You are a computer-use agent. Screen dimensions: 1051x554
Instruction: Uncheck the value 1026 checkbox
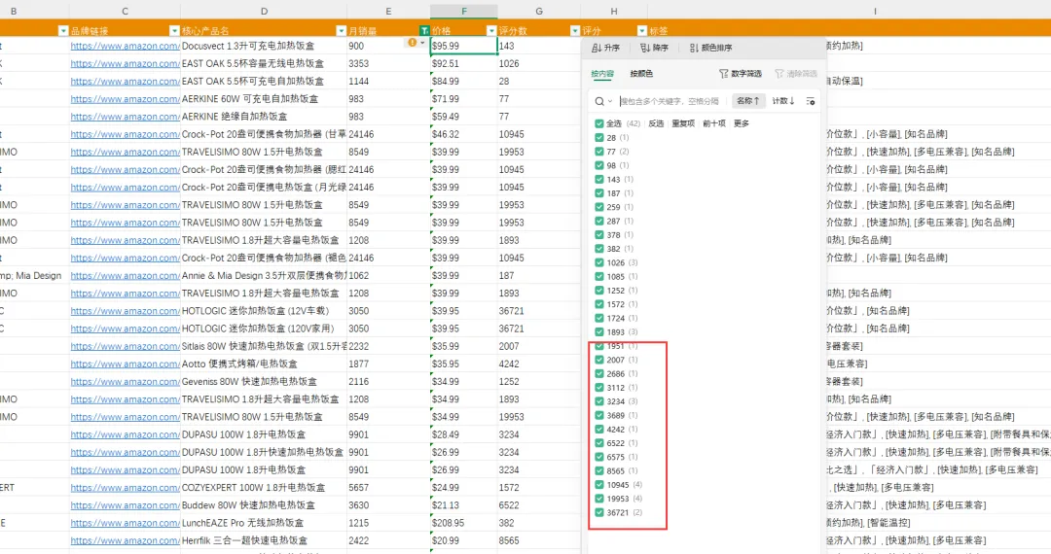(599, 262)
